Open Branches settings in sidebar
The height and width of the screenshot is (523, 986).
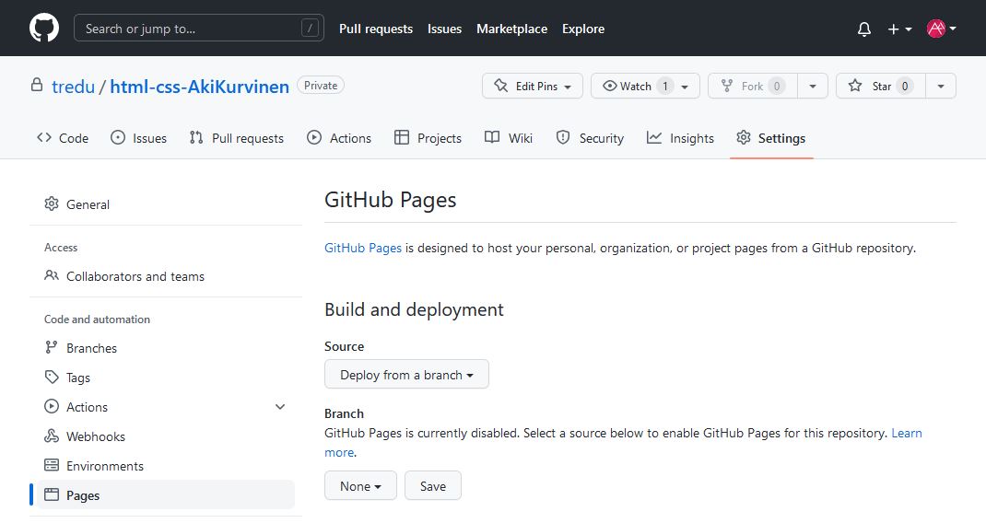pyautogui.click(x=166, y=348)
